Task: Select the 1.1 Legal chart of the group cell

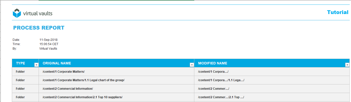Action: (84, 80)
